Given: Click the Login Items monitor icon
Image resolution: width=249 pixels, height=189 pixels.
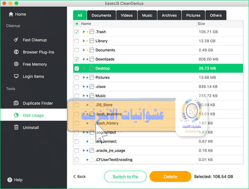Looking at the screenshot, I should click(16, 76).
